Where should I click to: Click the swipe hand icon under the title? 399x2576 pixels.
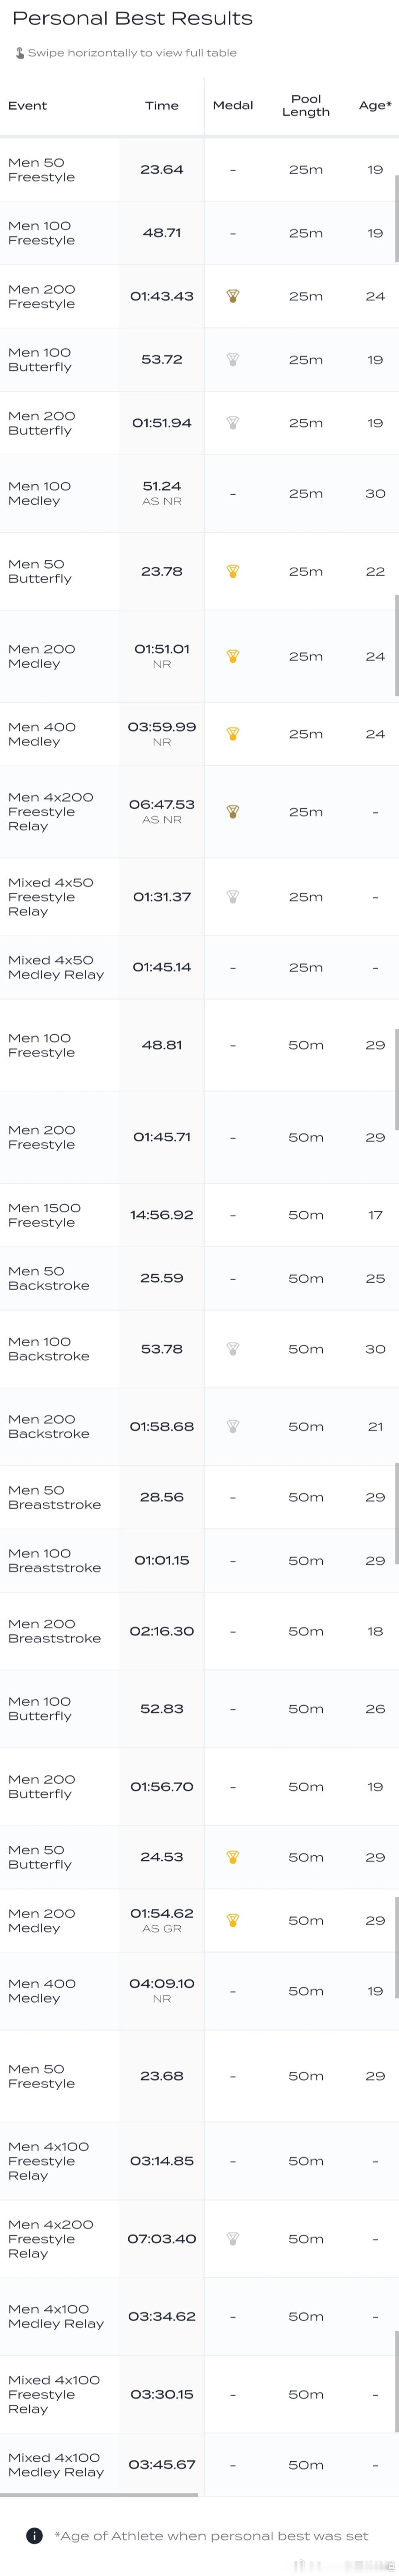pos(19,53)
